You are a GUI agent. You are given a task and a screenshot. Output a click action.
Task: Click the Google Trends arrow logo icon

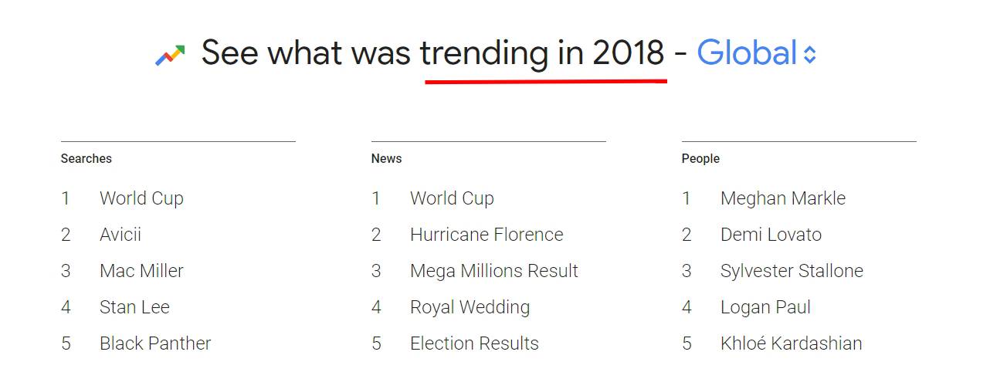[170, 56]
